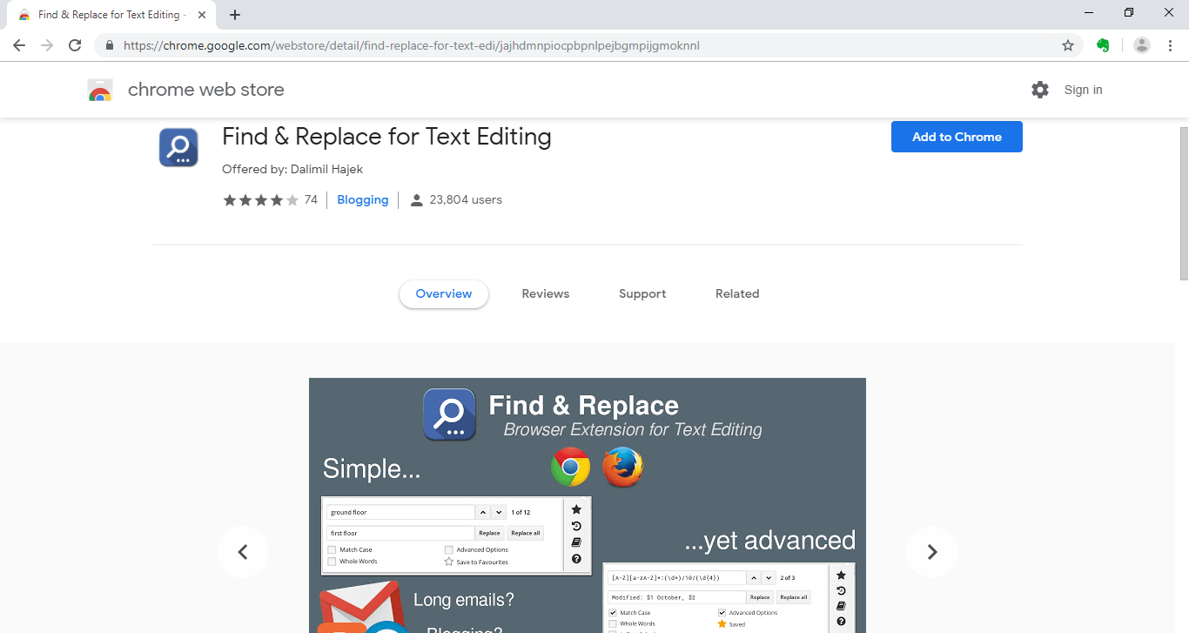Switch to the Related tab
This screenshot has height=633, width=1189.
(x=737, y=294)
